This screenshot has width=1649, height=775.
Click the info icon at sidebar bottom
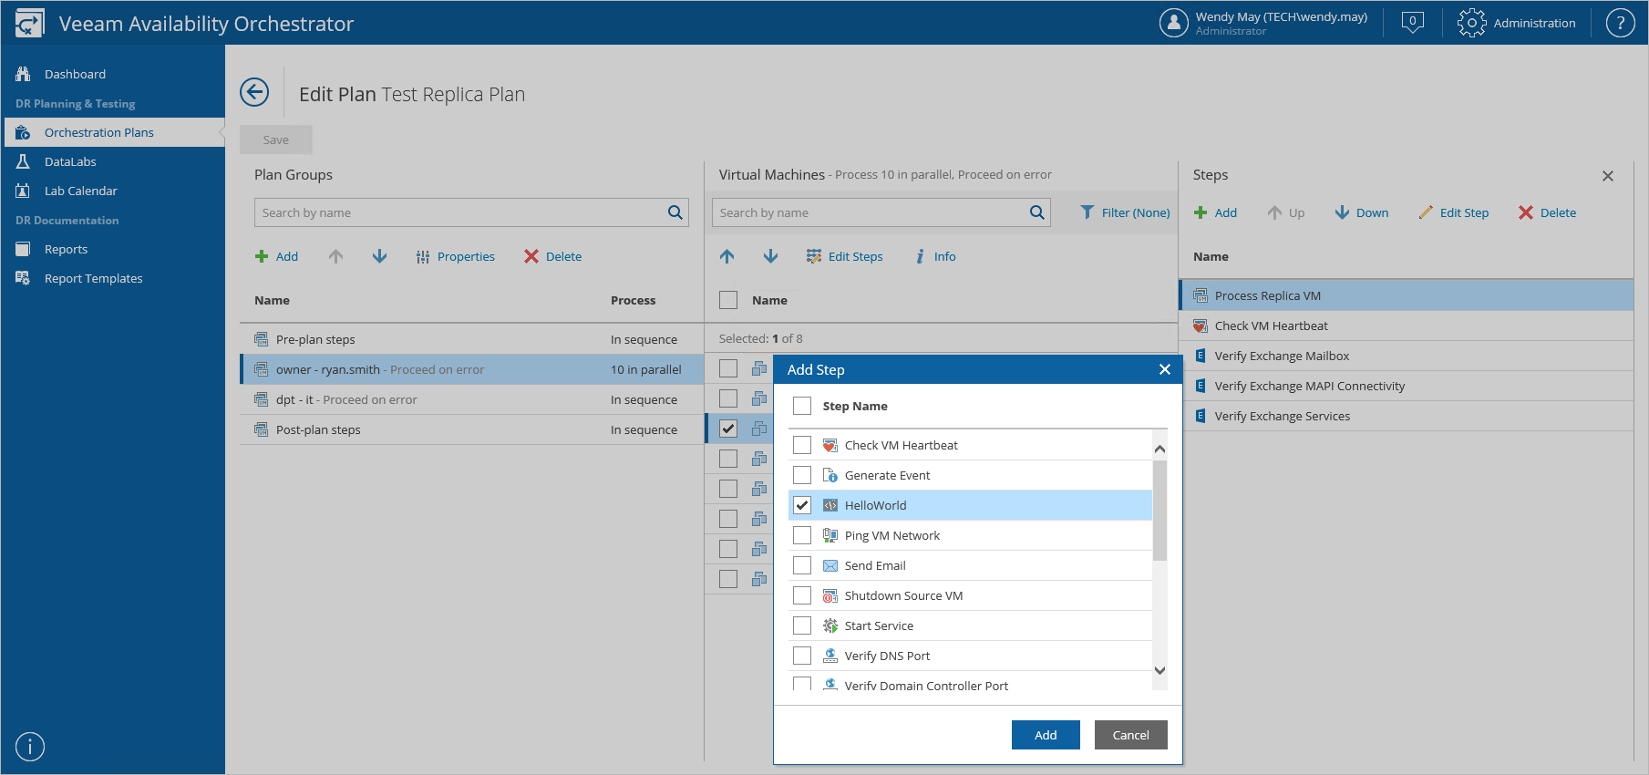click(x=30, y=747)
